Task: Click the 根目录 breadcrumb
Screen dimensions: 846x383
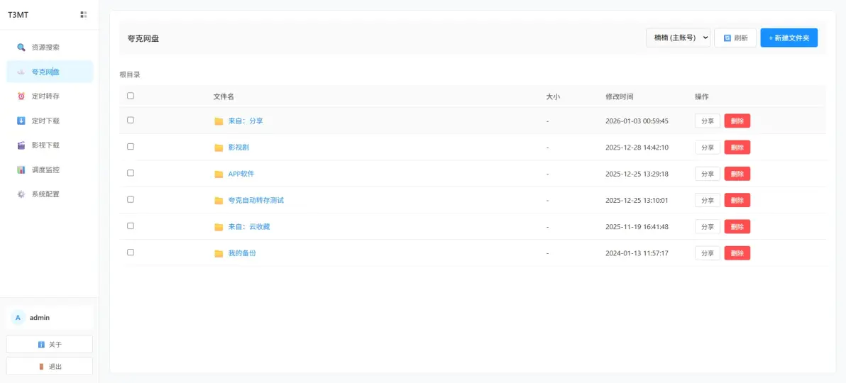Action: tap(129, 75)
